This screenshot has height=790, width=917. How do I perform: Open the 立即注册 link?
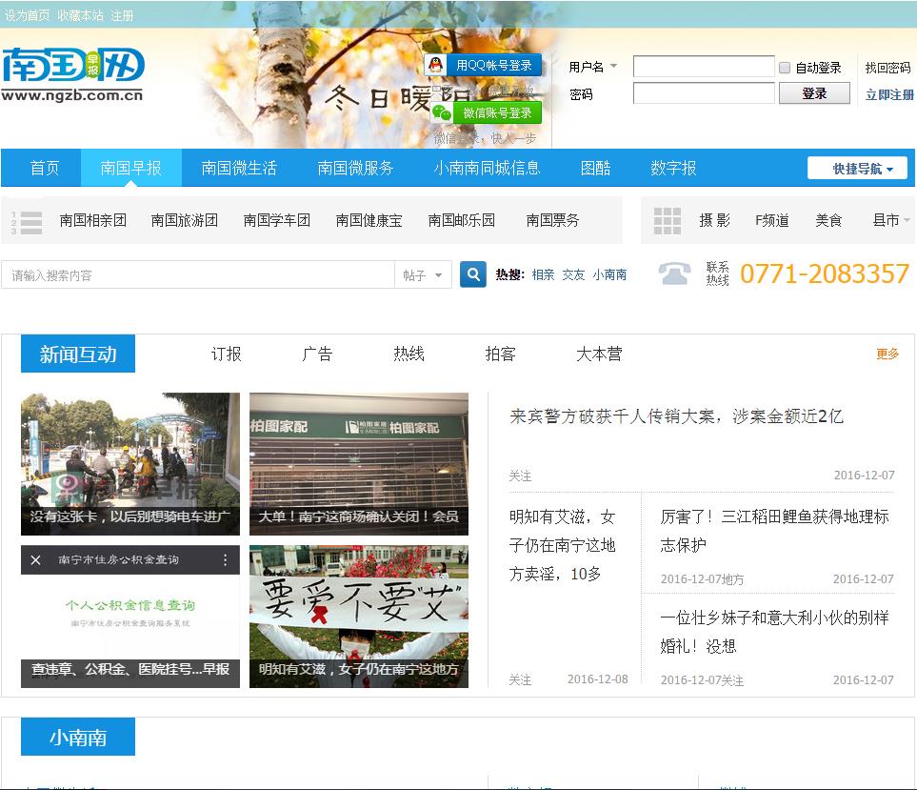click(x=889, y=94)
